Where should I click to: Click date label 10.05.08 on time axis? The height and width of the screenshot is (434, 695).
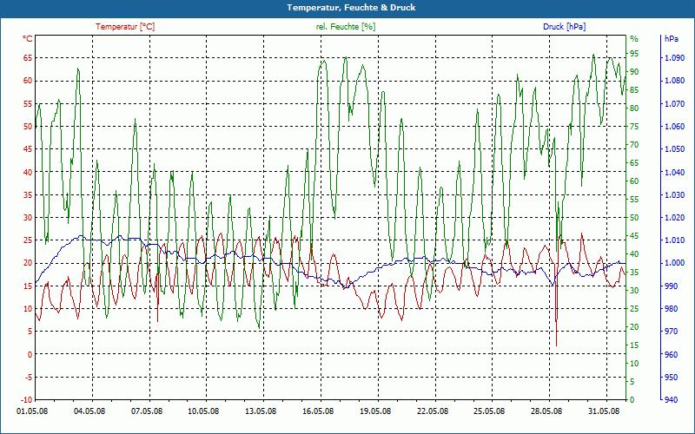(x=203, y=411)
